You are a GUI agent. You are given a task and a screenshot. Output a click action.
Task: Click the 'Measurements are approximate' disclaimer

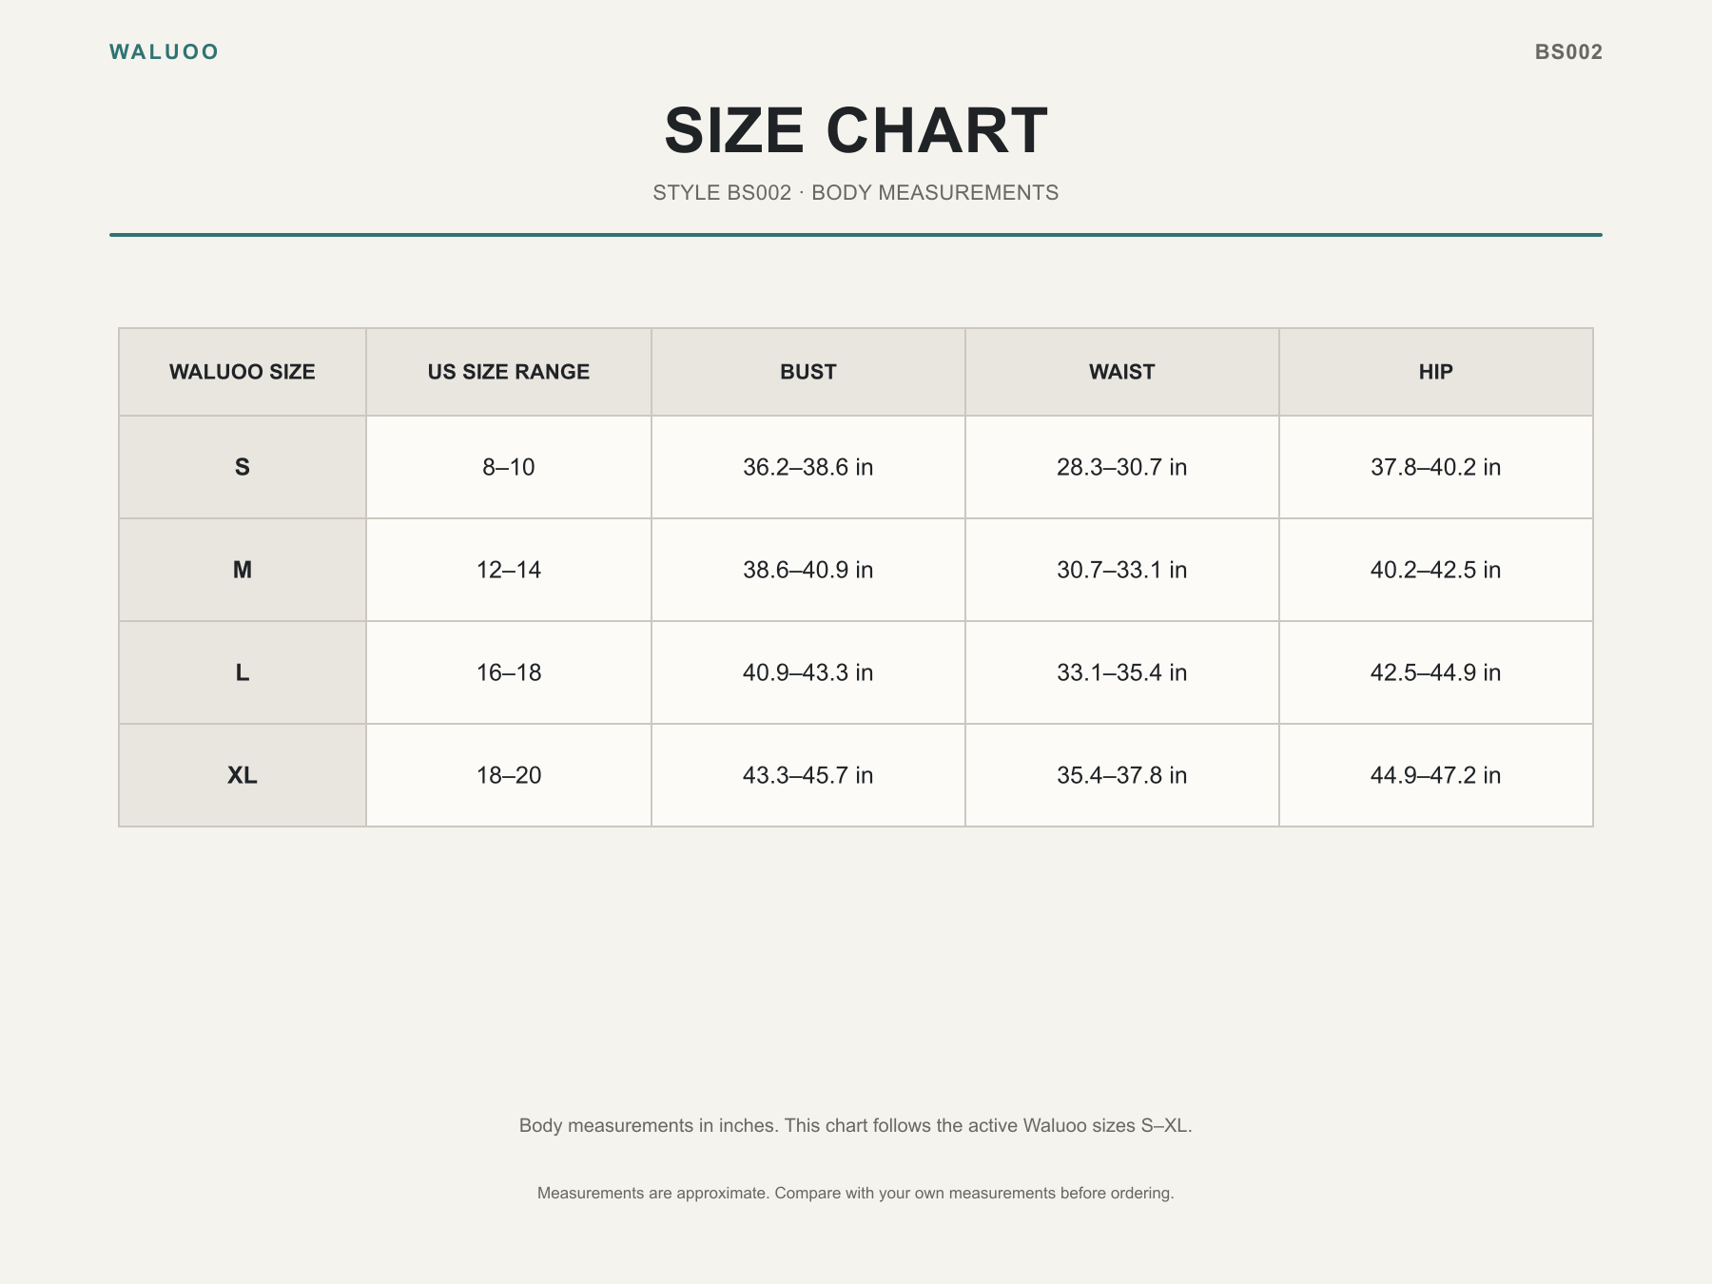coord(856,1194)
